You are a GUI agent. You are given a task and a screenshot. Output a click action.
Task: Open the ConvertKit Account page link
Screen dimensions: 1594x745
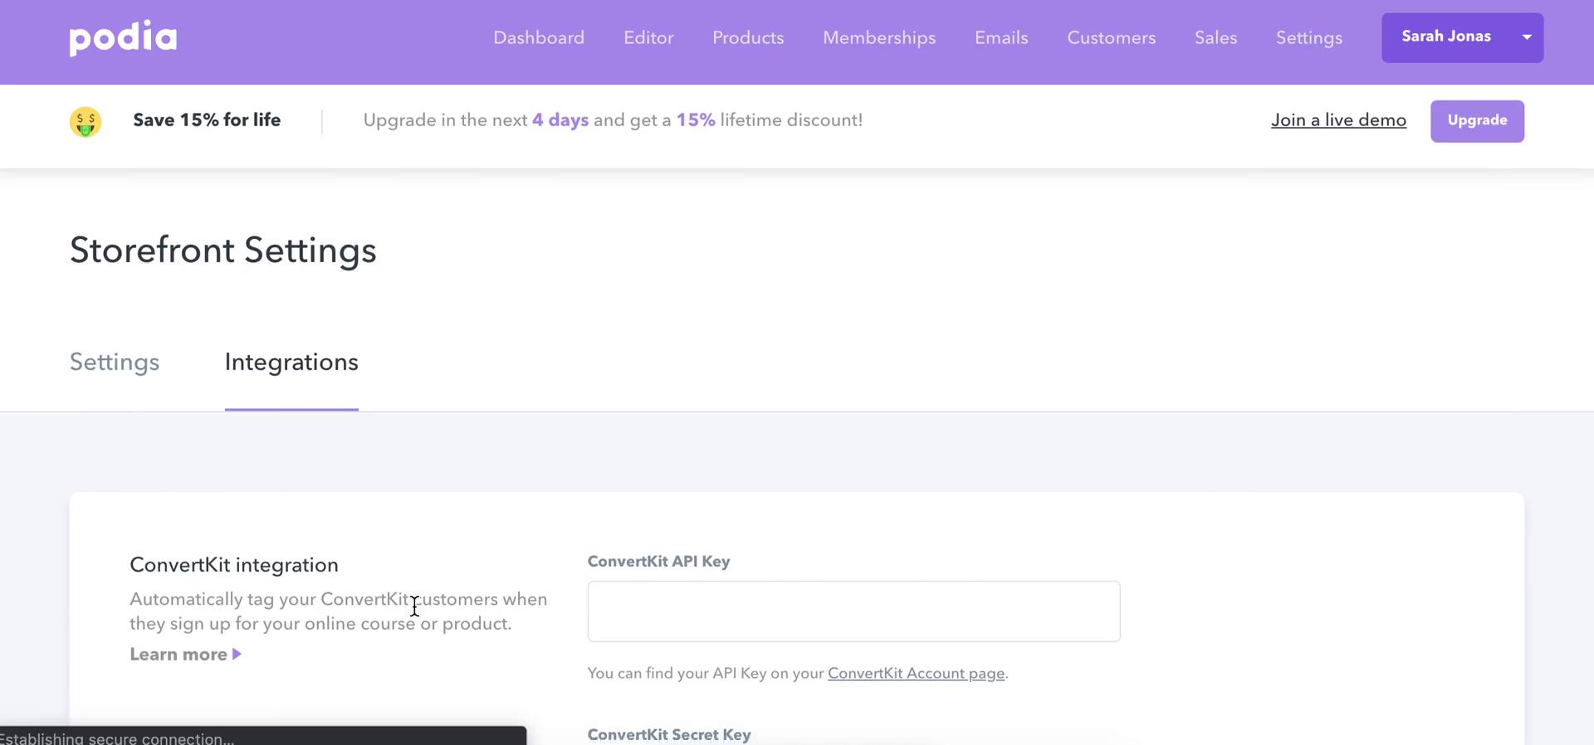coord(916,674)
